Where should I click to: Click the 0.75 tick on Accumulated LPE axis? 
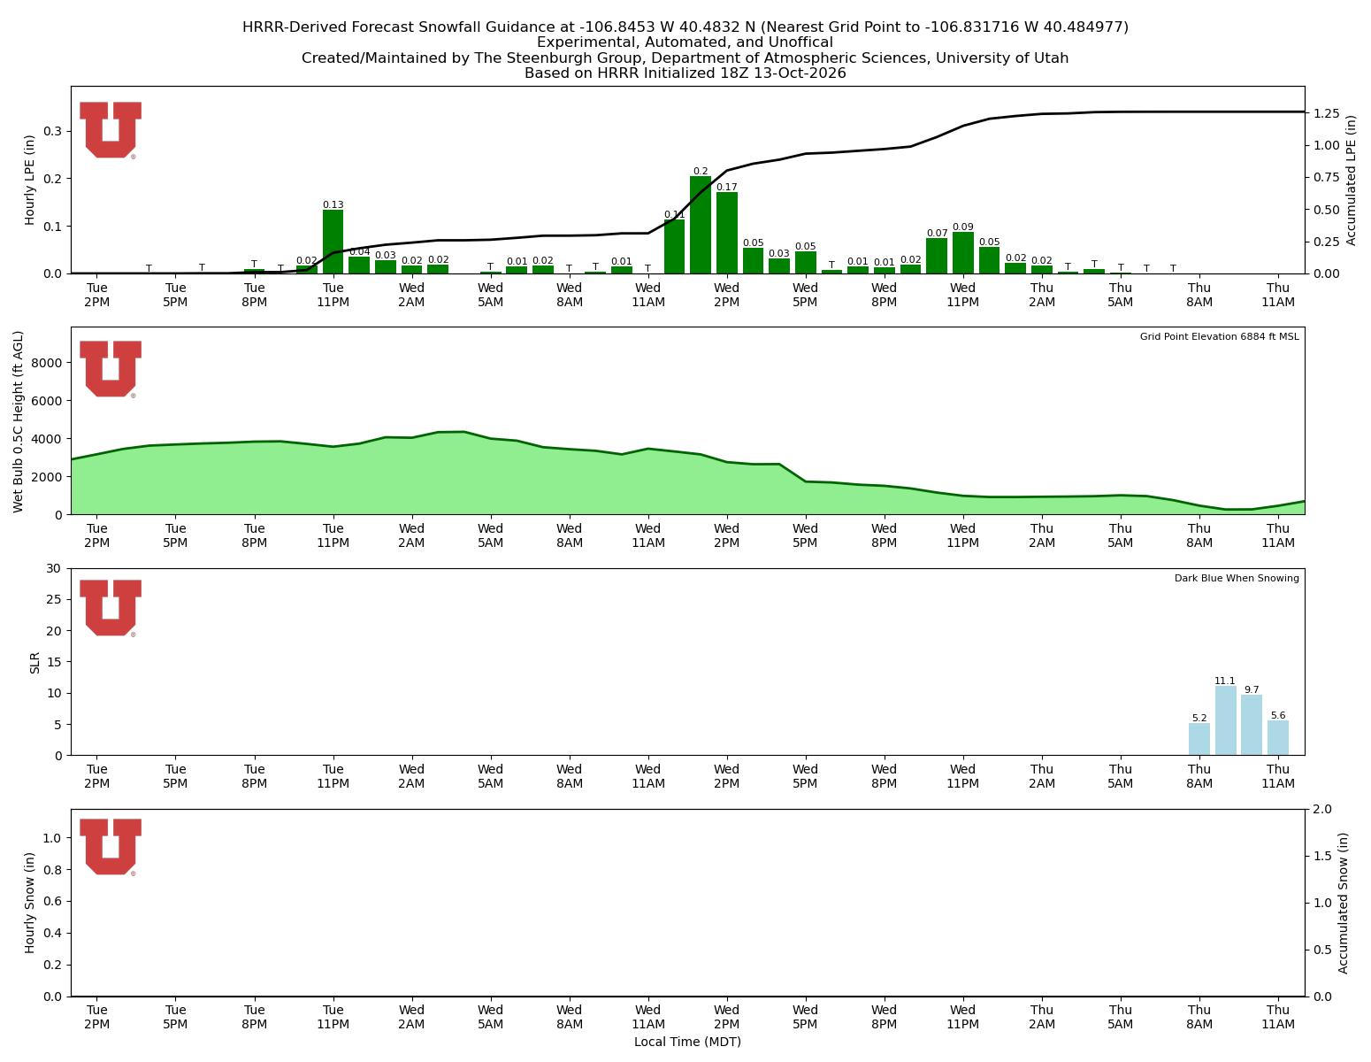coord(1326,177)
